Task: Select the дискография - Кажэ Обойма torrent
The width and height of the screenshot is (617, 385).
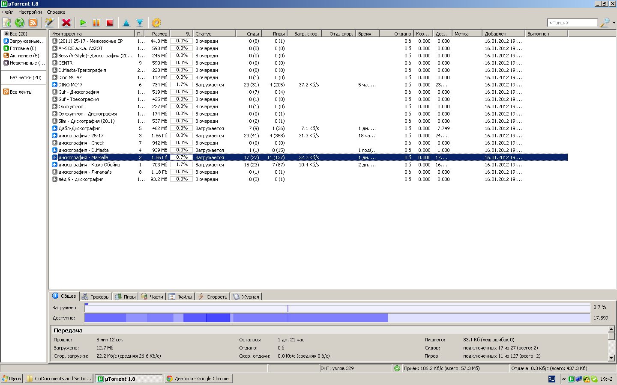Action: pos(309,165)
